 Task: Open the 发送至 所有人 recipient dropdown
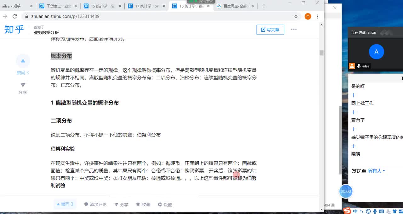point(376,171)
